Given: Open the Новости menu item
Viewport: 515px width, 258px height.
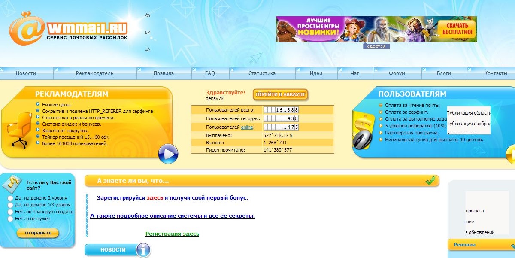Looking at the screenshot, I should (x=26, y=73).
